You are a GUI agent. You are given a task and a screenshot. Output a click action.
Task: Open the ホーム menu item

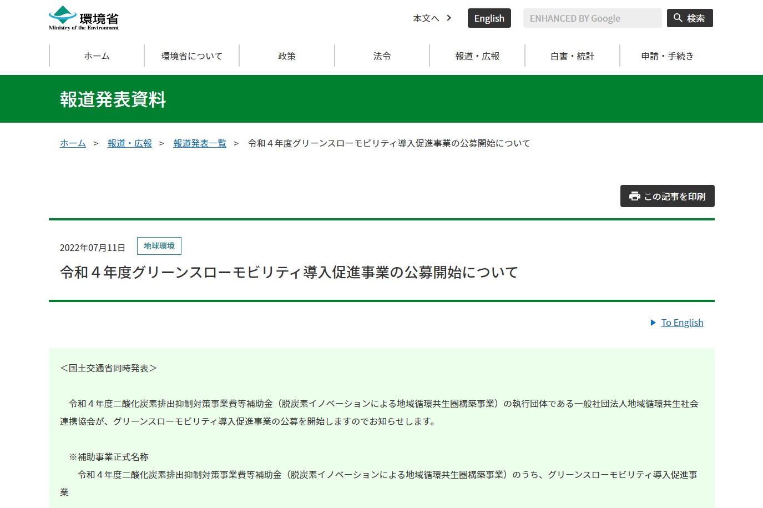tap(97, 56)
